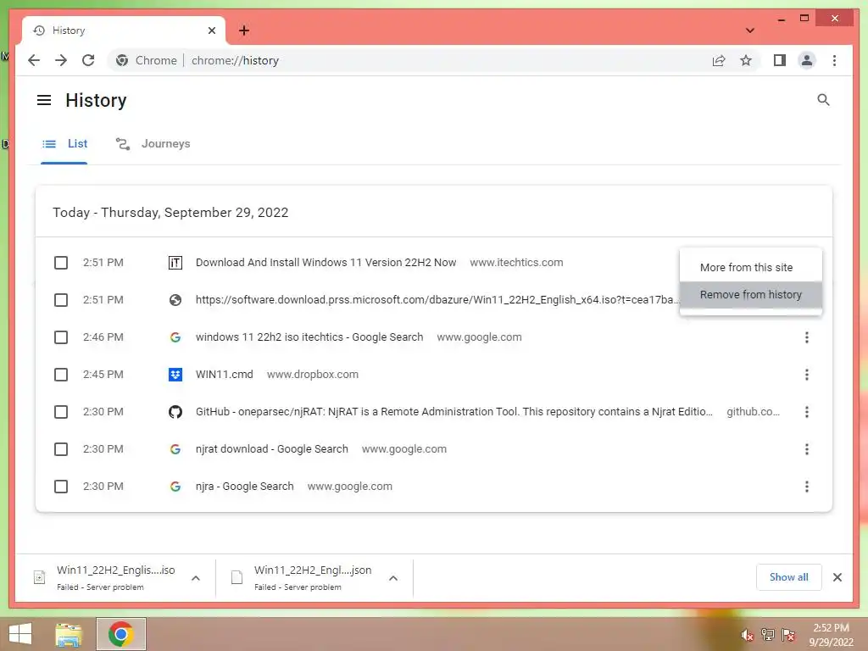Open the Action Center flag icon
The width and height of the screenshot is (868, 651).
787,634
